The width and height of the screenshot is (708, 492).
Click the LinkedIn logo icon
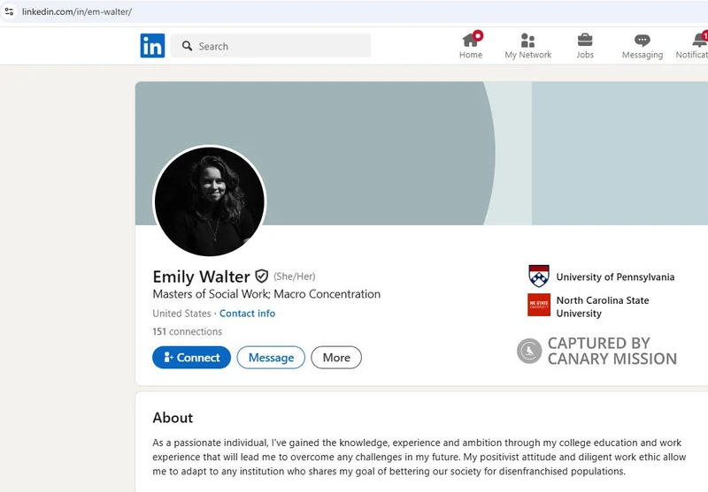click(x=152, y=46)
